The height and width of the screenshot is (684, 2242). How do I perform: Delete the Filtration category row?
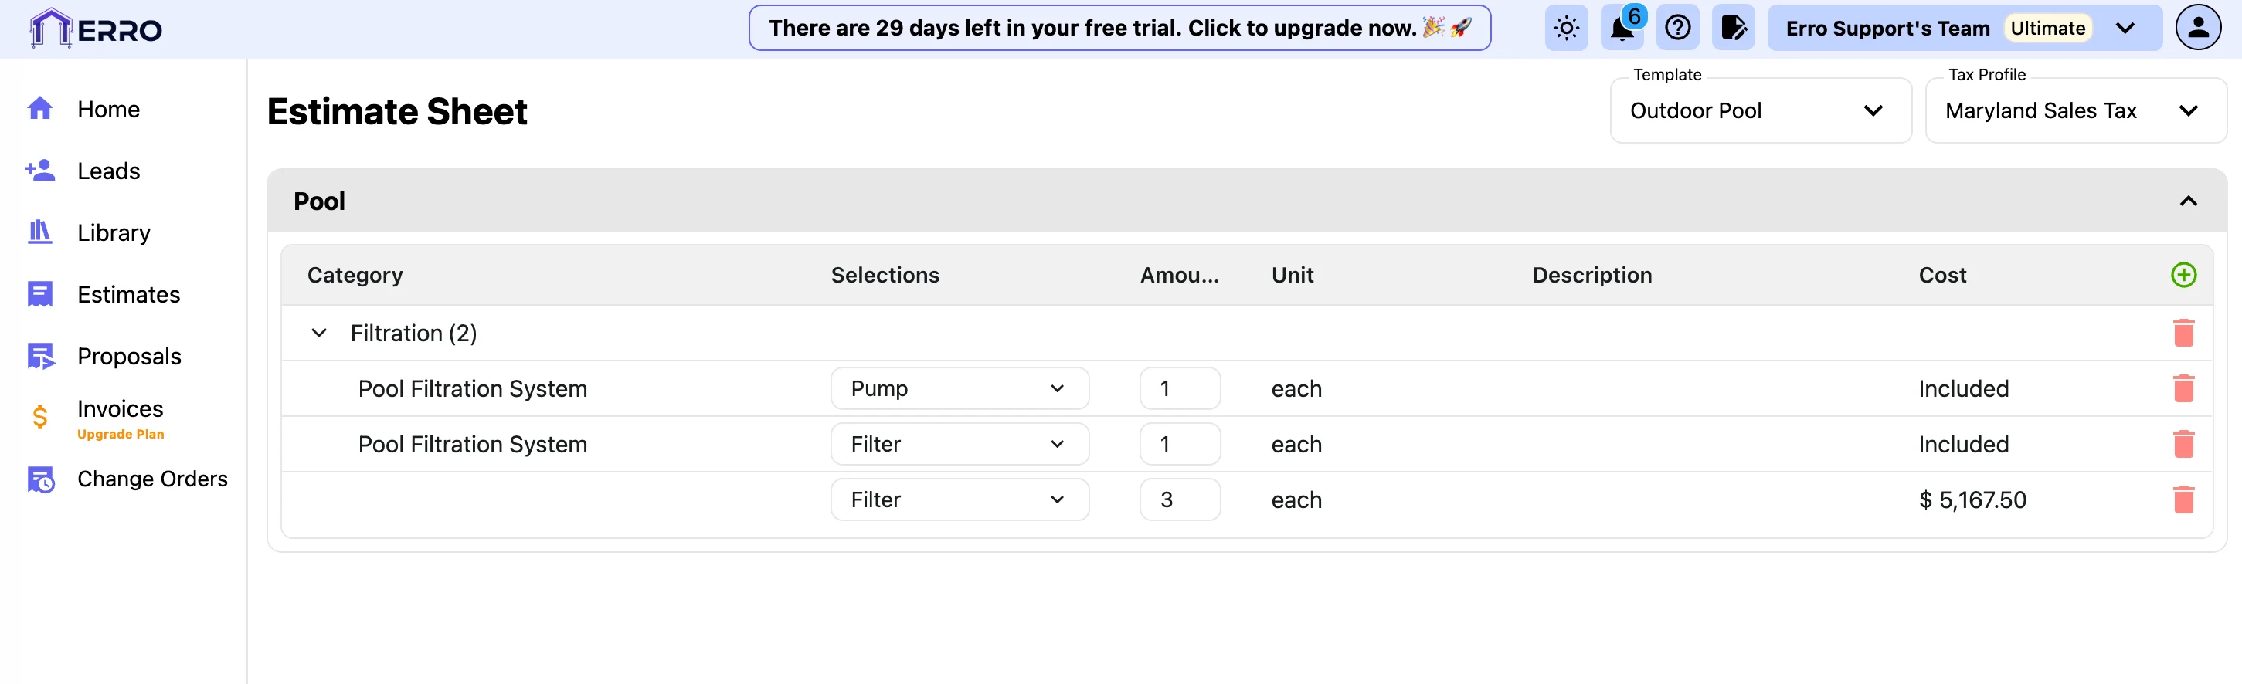point(2183,334)
